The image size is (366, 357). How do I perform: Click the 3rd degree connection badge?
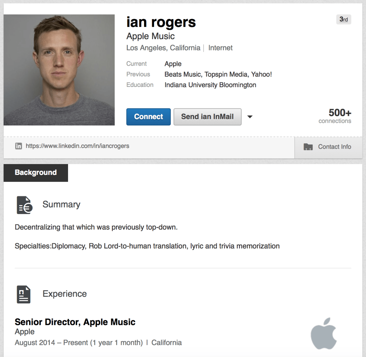[x=343, y=19]
